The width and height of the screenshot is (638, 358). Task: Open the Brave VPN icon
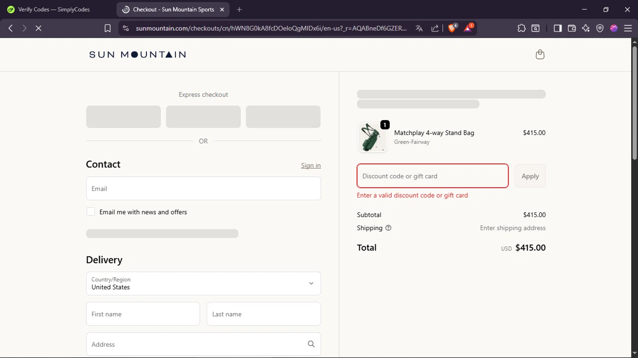(x=600, y=28)
